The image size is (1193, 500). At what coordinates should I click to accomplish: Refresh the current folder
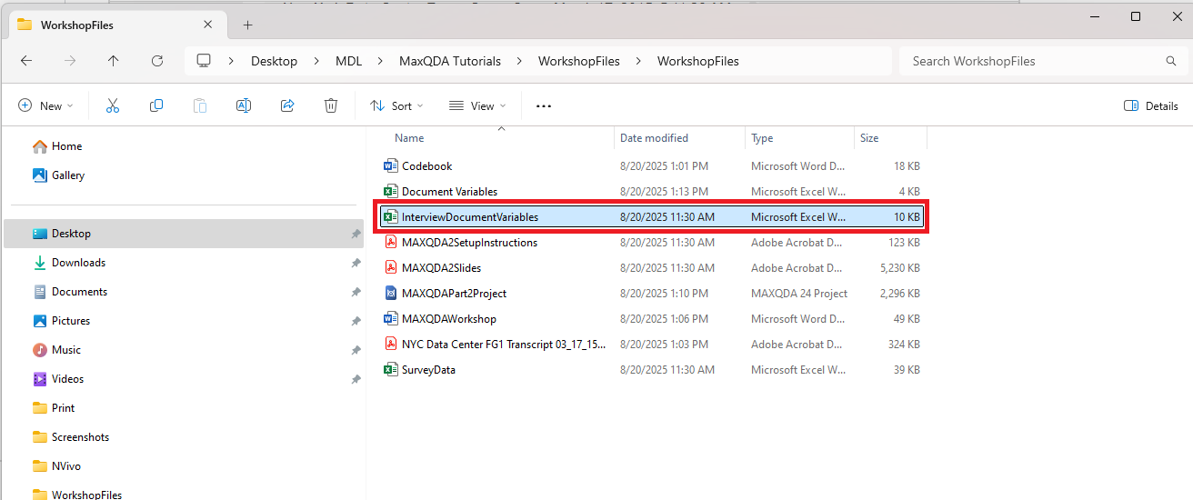(157, 61)
